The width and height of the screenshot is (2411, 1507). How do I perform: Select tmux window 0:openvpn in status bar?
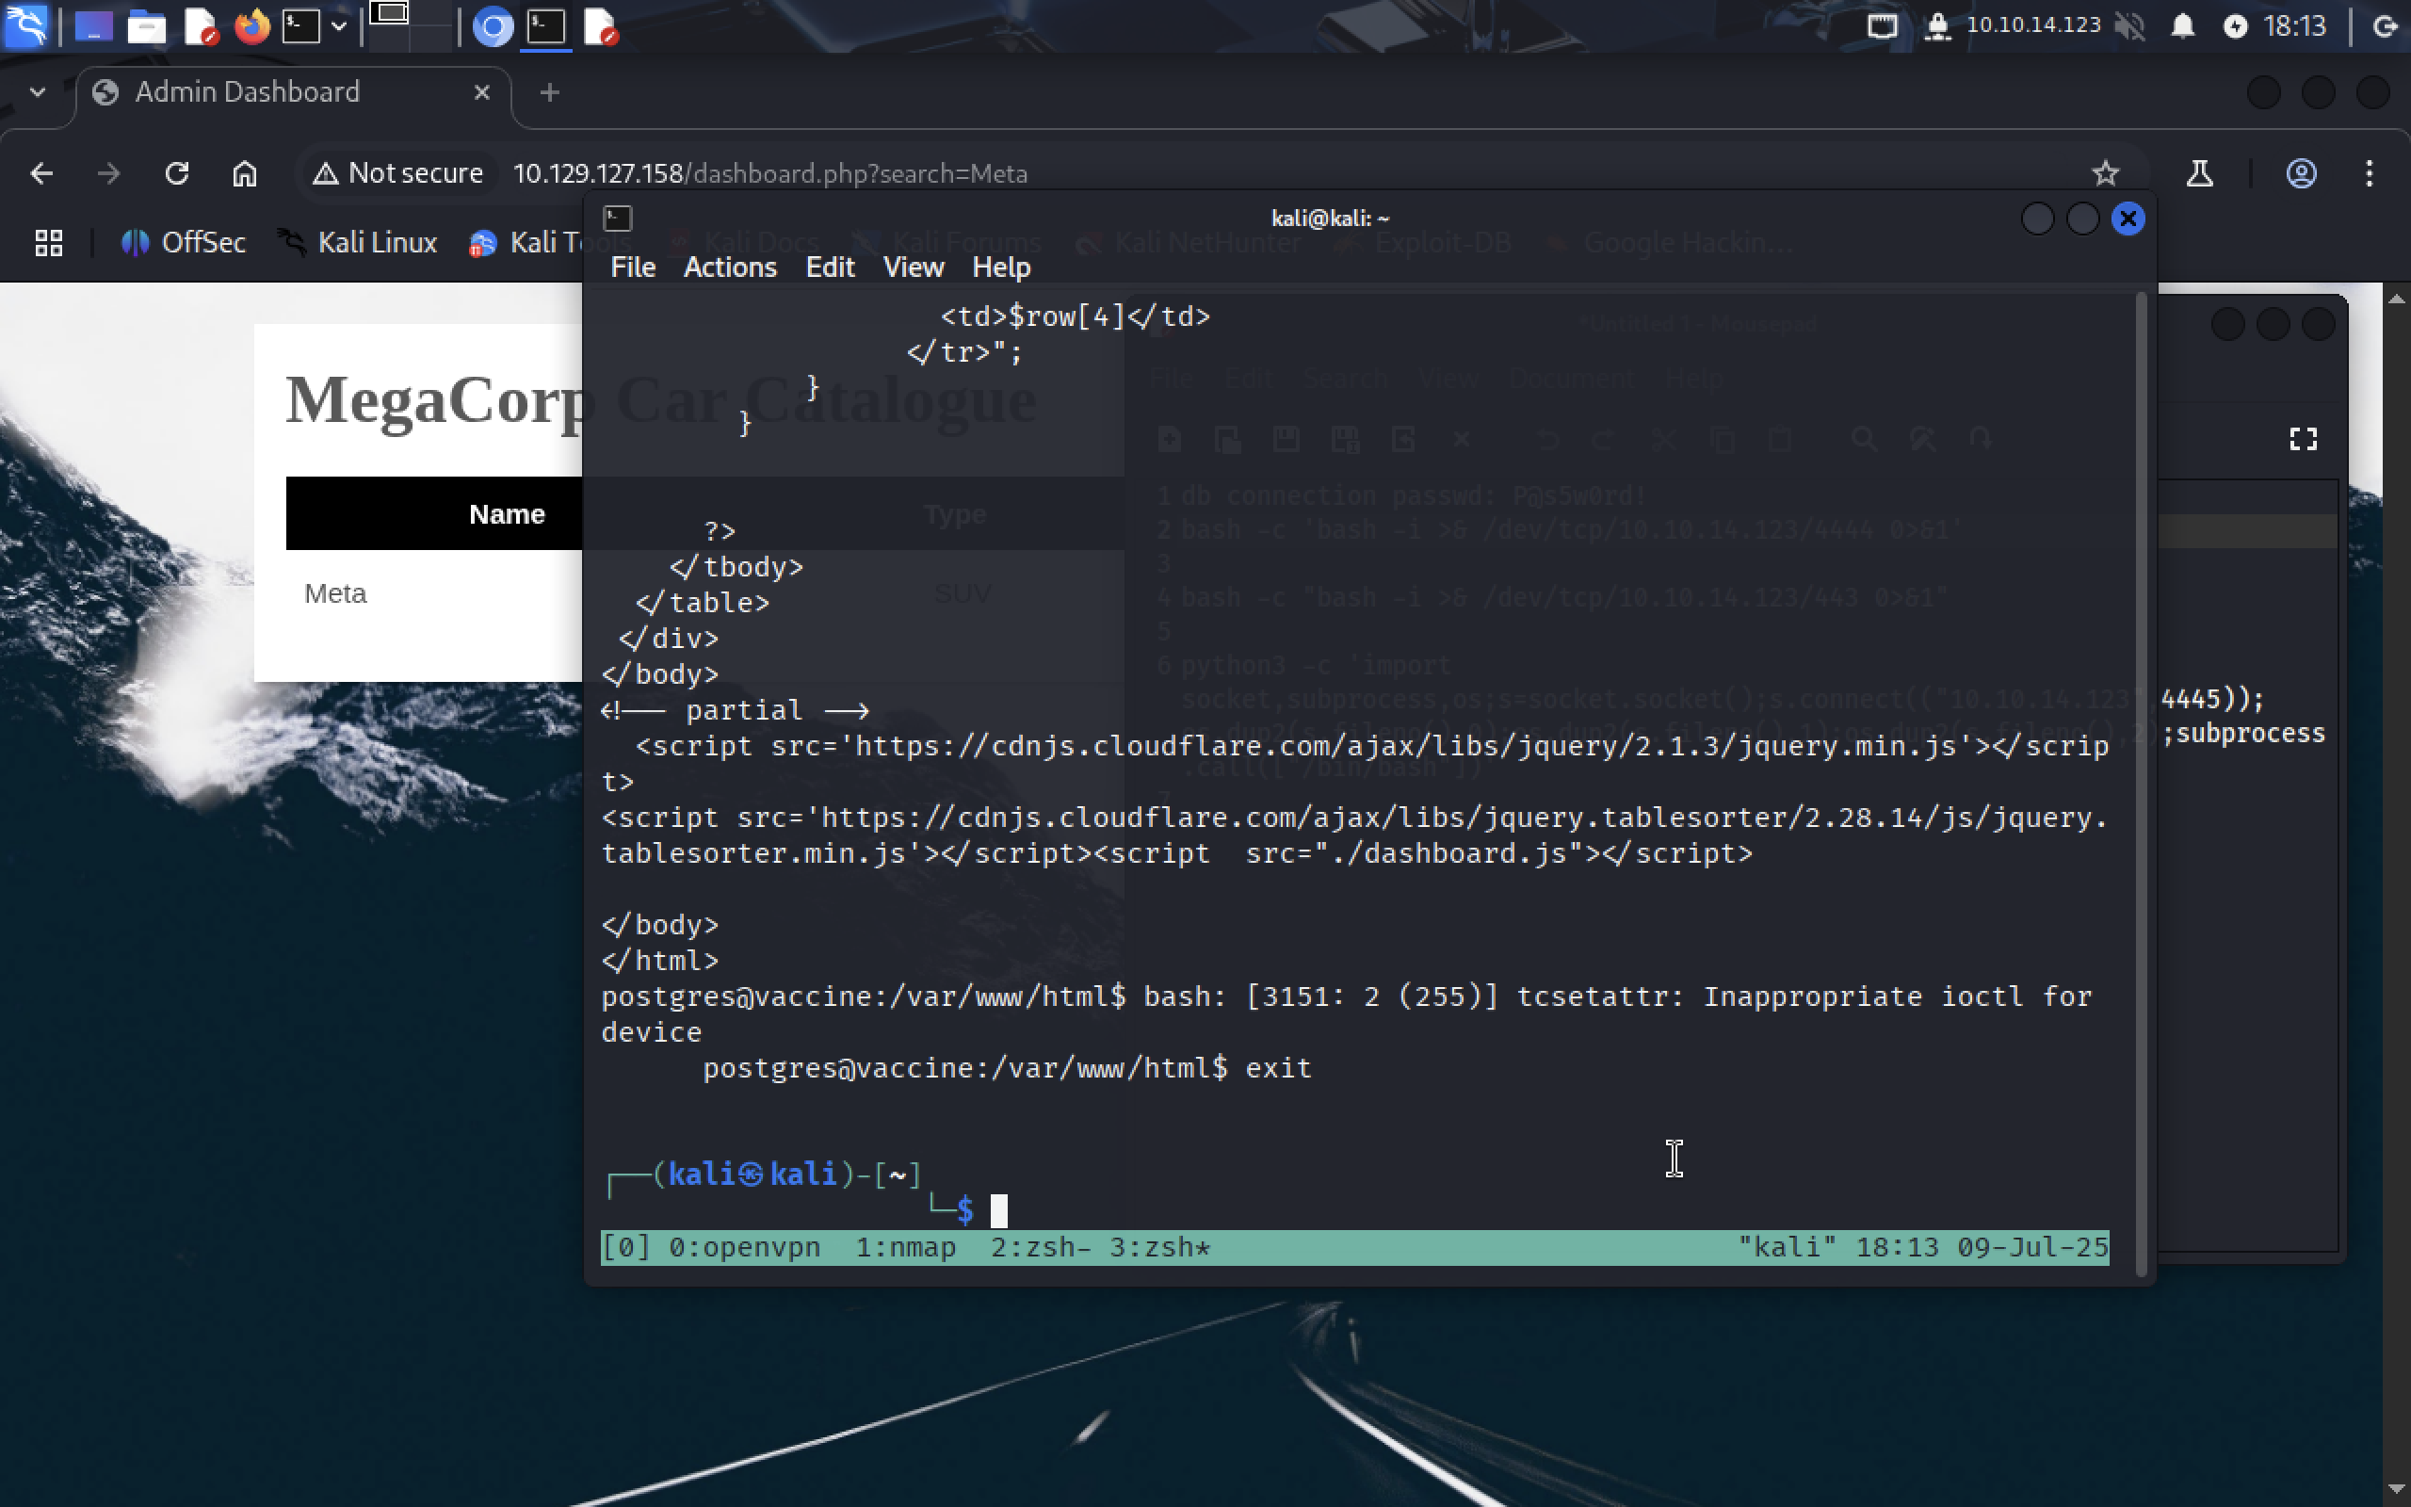(744, 1247)
